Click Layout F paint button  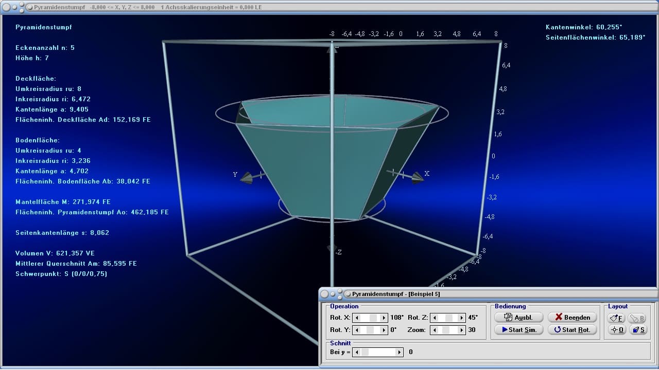[x=616, y=318]
